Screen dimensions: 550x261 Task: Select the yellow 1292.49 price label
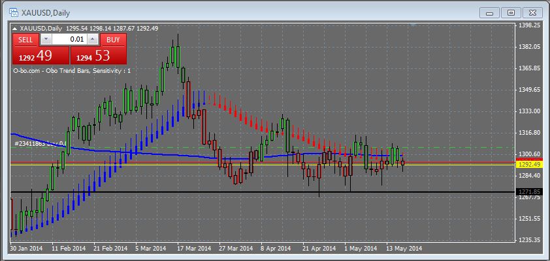528,165
